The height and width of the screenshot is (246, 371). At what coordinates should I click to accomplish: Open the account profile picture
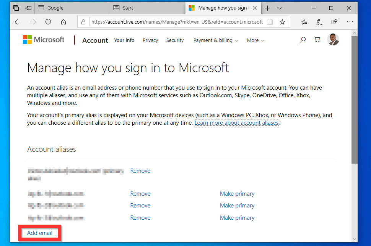click(333, 40)
